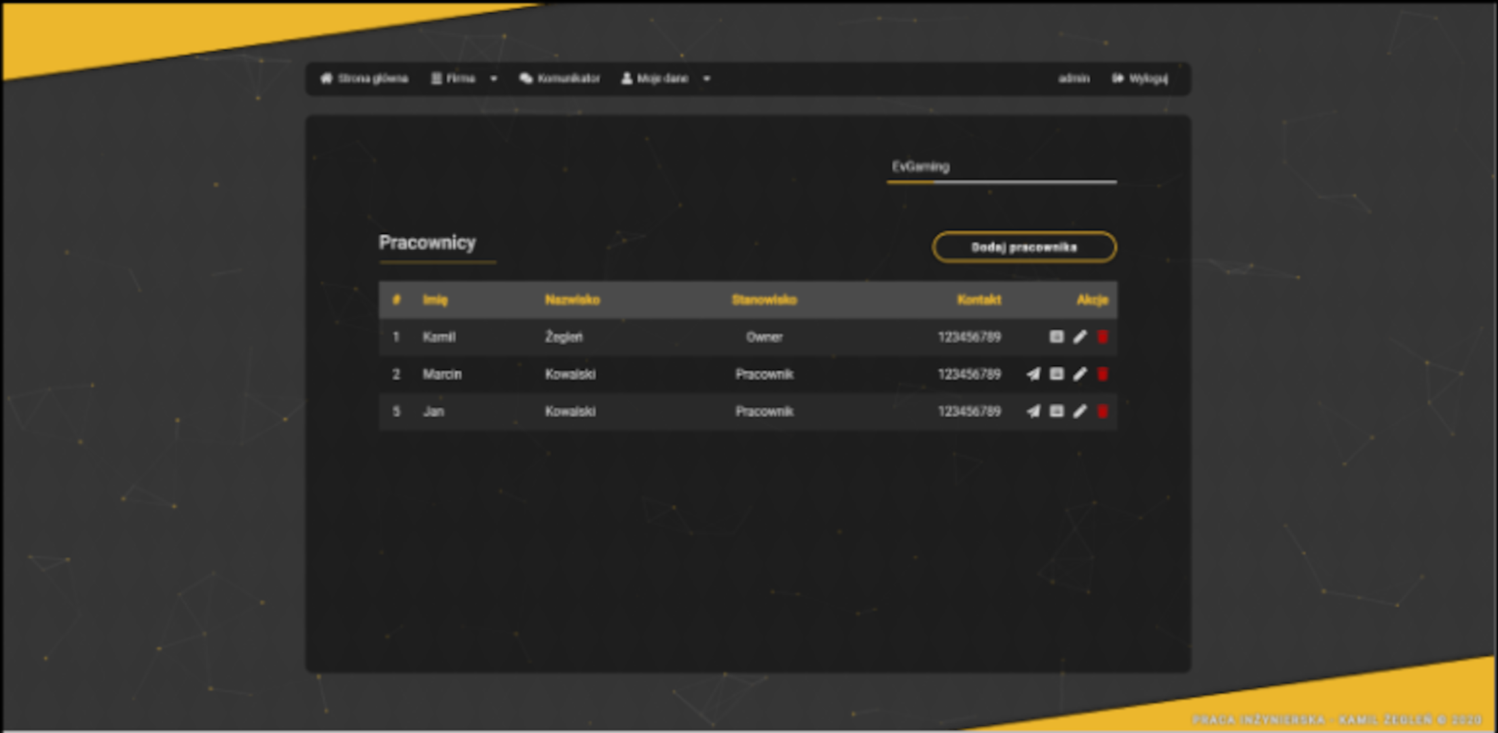Edit Marcin Kowalski with pencil icon
The height and width of the screenshot is (733, 1498).
[x=1080, y=374]
